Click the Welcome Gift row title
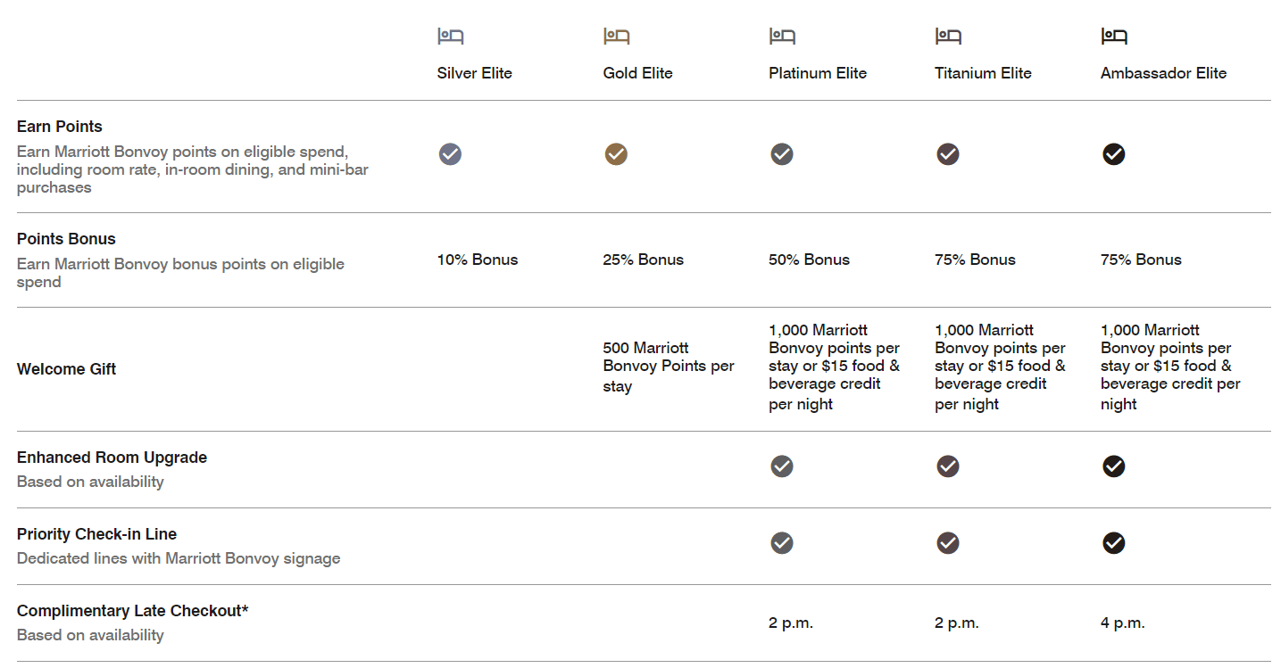The image size is (1281, 668). 67,369
